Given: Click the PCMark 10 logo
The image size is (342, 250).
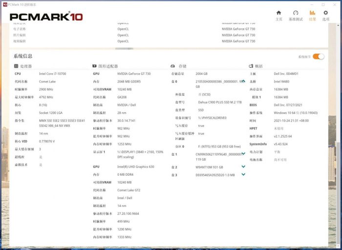Looking at the screenshot, I should click(x=46, y=17).
